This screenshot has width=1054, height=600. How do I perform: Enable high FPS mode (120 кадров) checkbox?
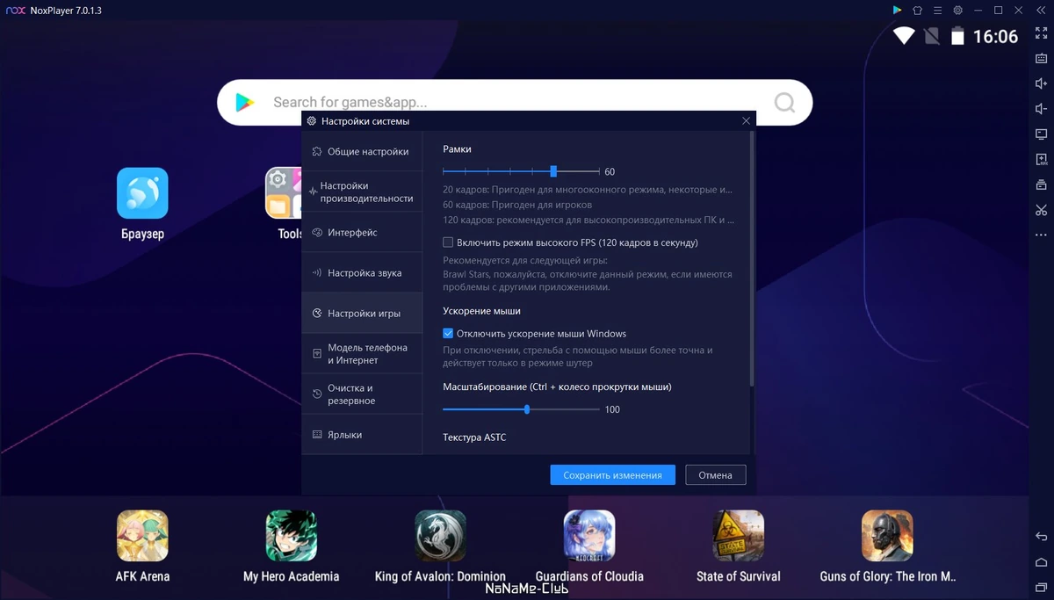coord(448,242)
